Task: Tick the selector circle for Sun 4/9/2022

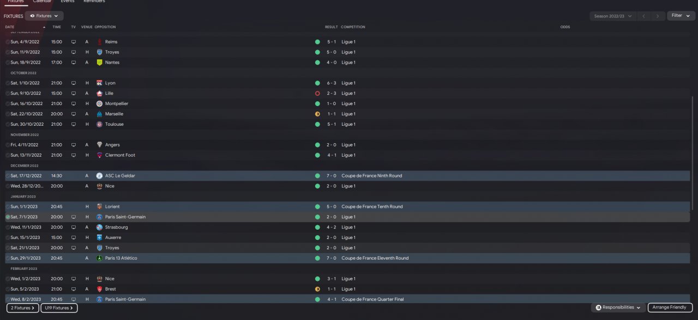Action: pyautogui.click(x=8, y=42)
